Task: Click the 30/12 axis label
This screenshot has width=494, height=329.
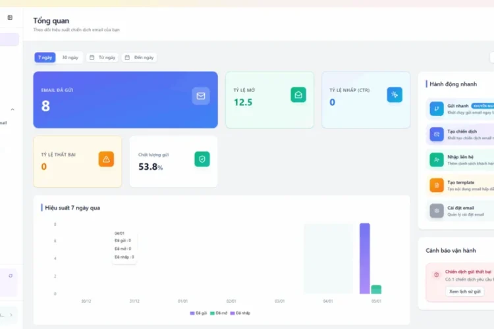Action: pos(86,301)
